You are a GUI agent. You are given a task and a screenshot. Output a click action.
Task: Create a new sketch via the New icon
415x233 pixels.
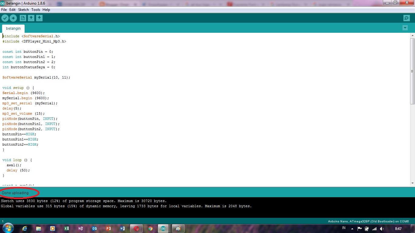coord(23,18)
